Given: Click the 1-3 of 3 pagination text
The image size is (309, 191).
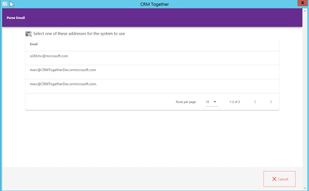Looking at the screenshot, I should click(234, 102).
